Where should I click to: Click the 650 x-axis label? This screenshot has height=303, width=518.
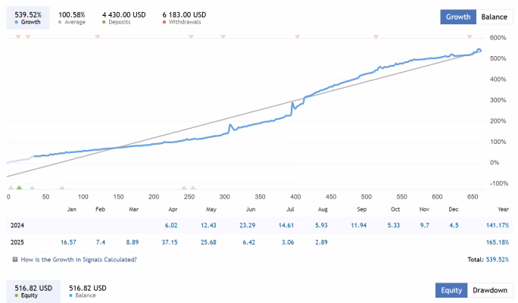point(473,197)
